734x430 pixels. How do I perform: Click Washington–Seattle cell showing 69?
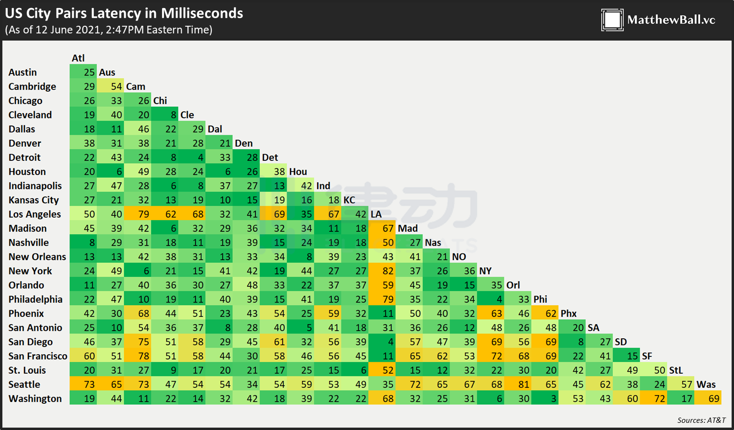pyautogui.click(x=708, y=399)
